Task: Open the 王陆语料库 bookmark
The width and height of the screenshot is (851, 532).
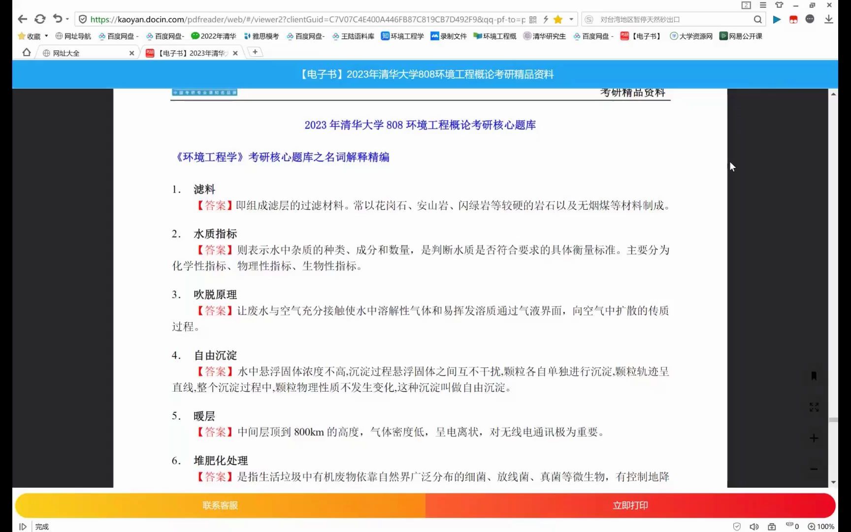Action: point(353,36)
